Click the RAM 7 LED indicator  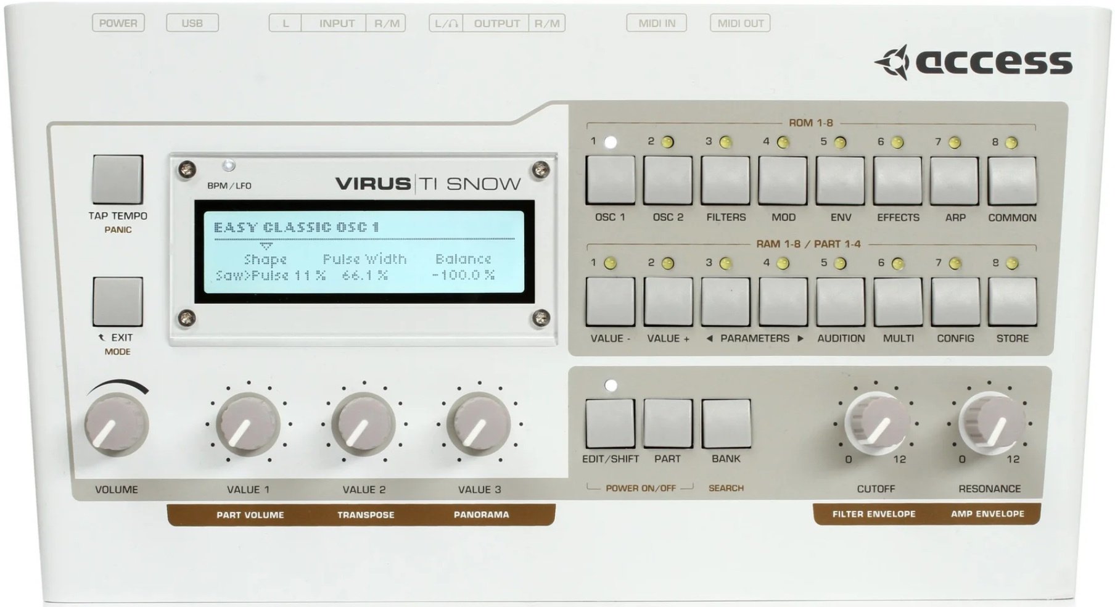click(x=955, y=263)
